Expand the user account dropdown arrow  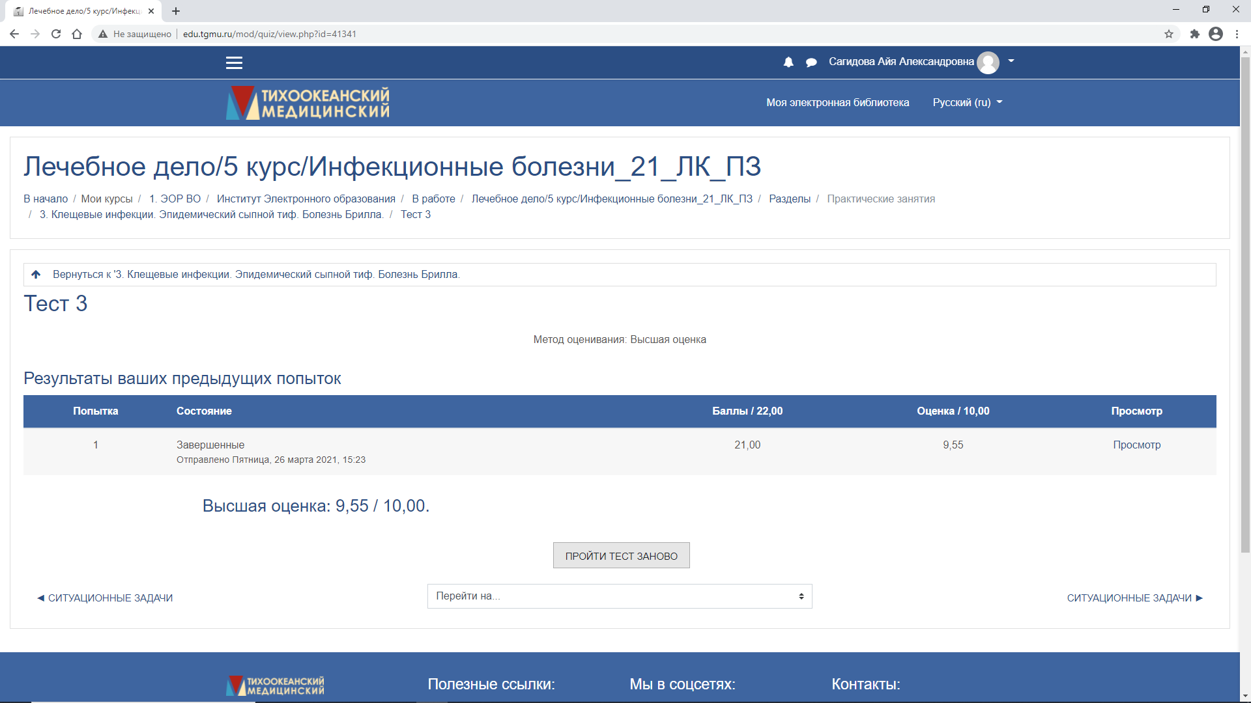[1011, 61]
